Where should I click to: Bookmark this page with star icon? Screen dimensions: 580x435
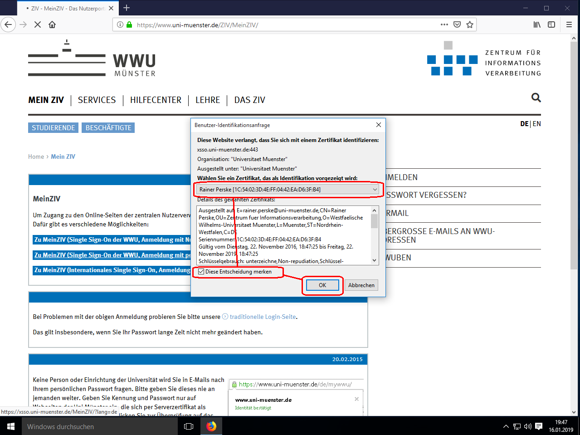[470, 24]
